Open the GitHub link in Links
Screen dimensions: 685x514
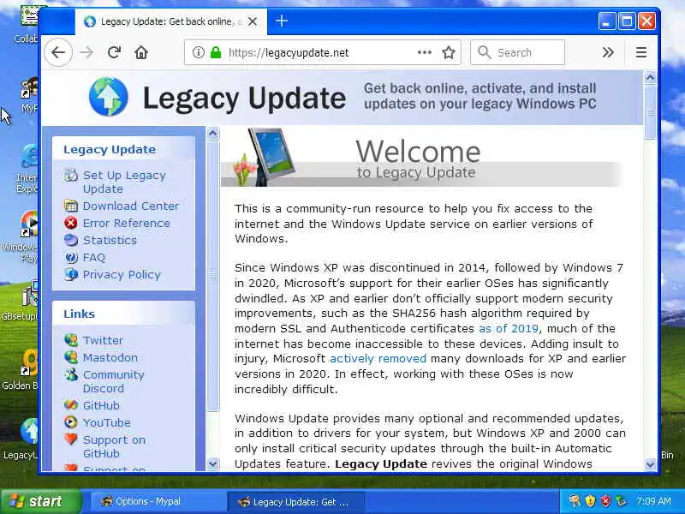101,405
